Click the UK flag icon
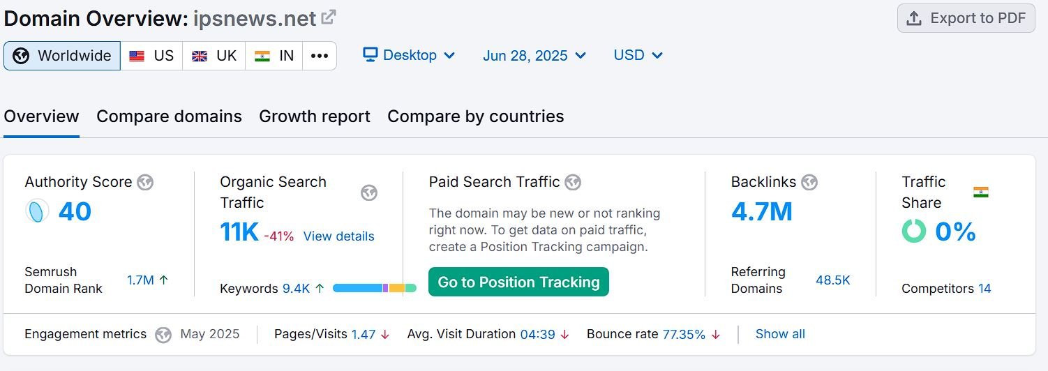 [x=200, y=56]
